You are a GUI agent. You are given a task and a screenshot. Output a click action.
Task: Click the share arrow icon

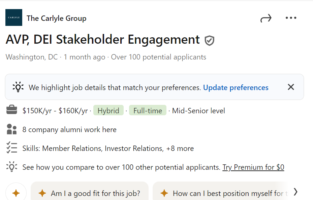(x=266, y=18)
